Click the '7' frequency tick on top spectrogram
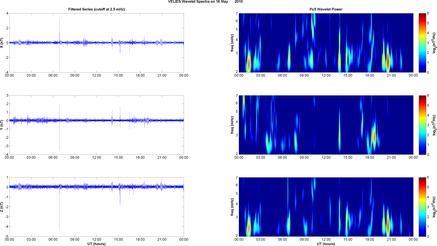 [237, 14]
